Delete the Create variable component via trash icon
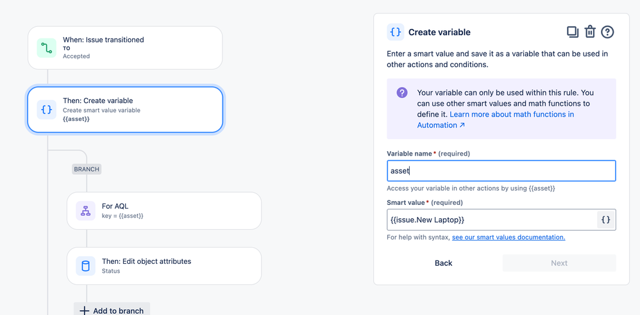 [590, 32]
